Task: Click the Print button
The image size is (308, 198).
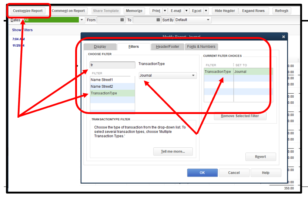Action: (x=156, y=11)
